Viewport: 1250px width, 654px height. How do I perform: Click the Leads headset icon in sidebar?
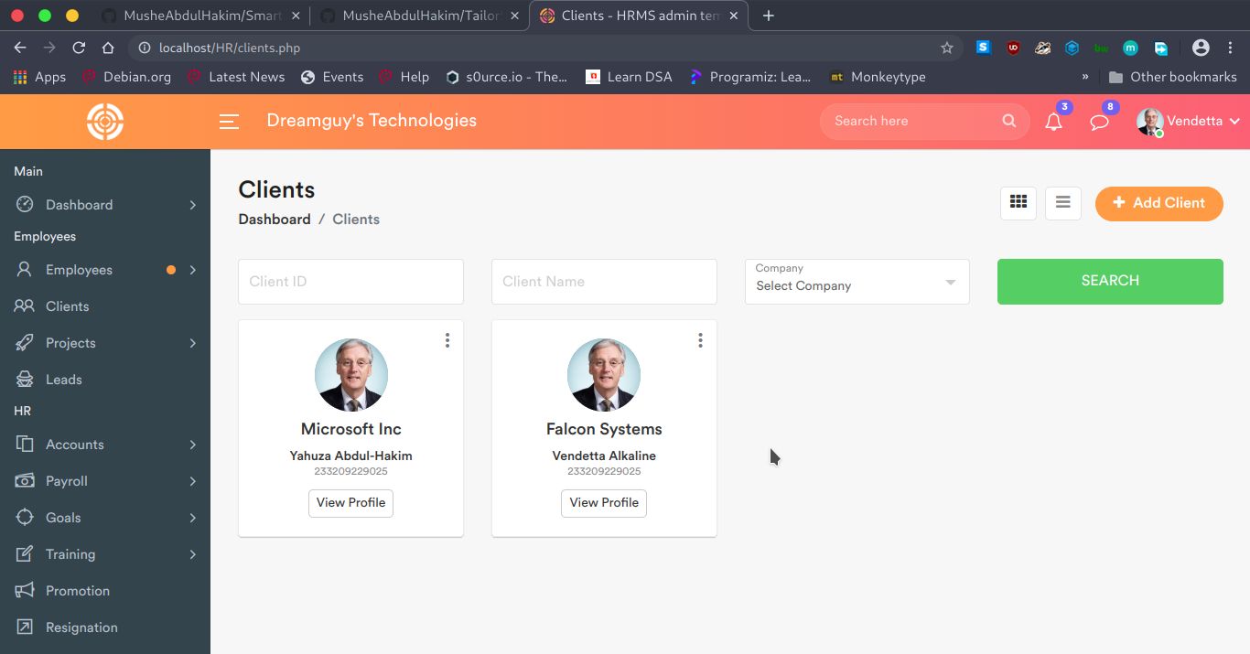25,380
